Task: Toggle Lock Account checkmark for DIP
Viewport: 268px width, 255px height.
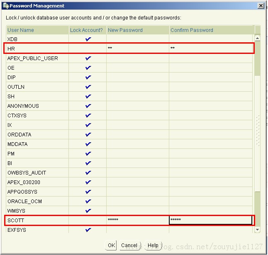Action: pyautogui.click(x=88, y=78)
